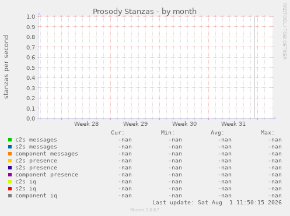Image resolution: width=290 pixels, height=216 pixels.
Task: Click the 'Last update' timestamp text
Action: pos(217,203)
